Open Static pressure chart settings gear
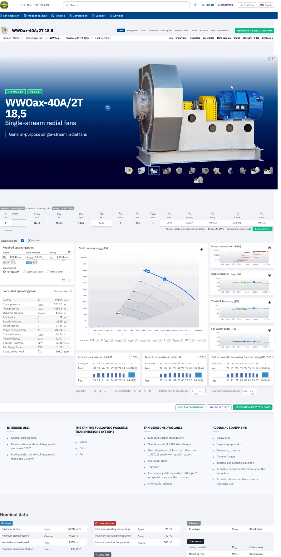This screenshot has height=557, width=281. click(202, 249)
